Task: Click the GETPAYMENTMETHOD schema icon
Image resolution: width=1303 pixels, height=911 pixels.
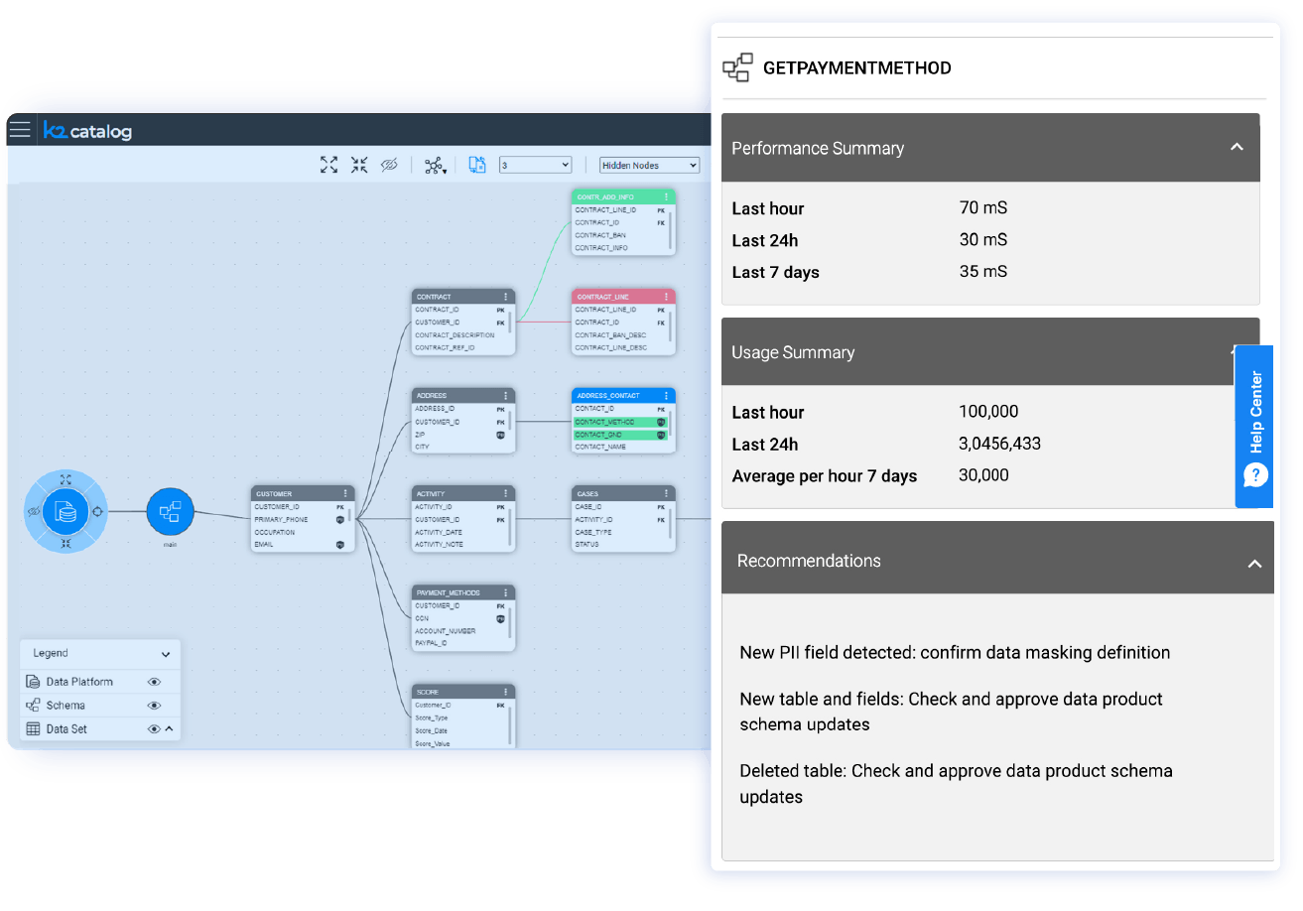Action: point(737,67)
